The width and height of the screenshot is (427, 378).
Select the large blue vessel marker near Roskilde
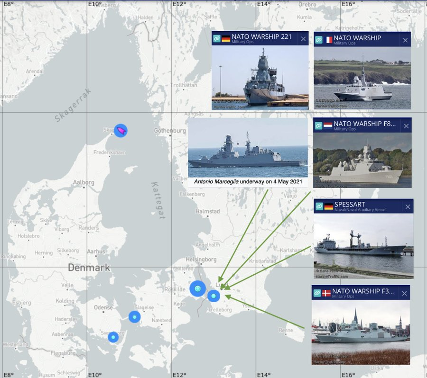198,288
